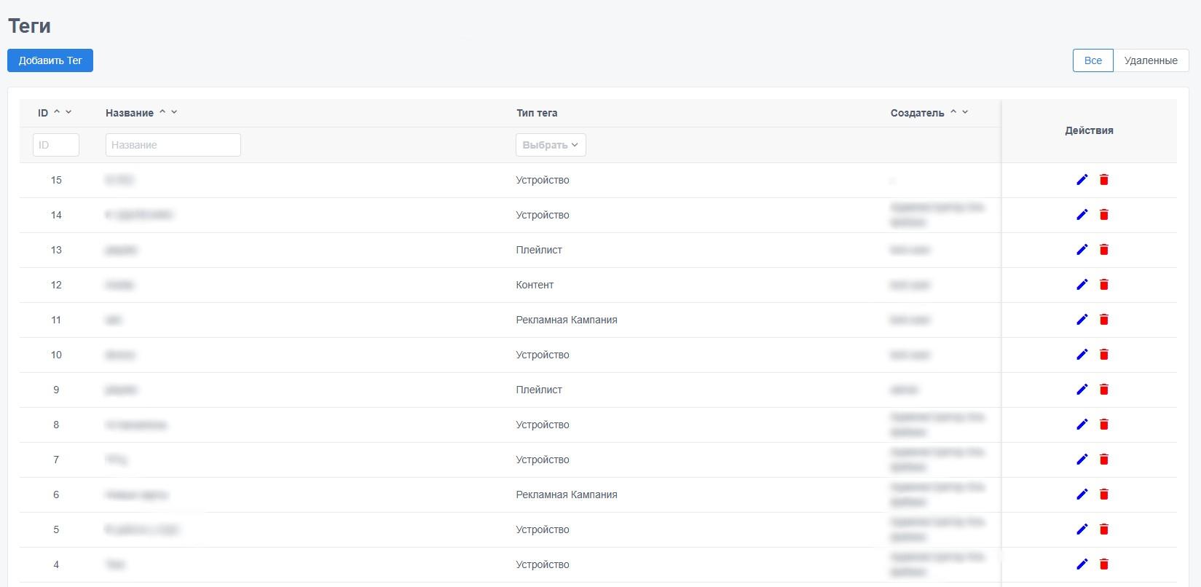Sort Название column ascending
Image resolution: width=1201 pixels, height=587 pixels.
(162, 112)
